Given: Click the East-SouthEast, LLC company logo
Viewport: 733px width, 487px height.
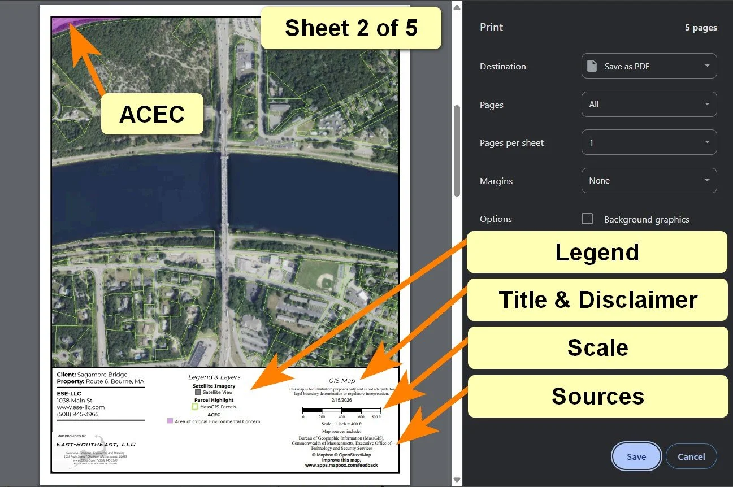Looking at the screenshot, I should pyautogui.click(x=96, y=445).
